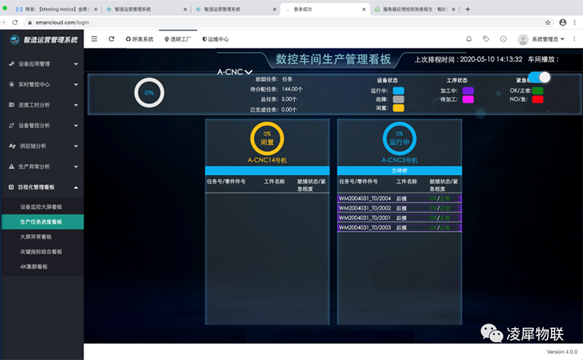Open the 4K集群看板 sidebar link
583x360 pixels.
click(x=34, y=266)
